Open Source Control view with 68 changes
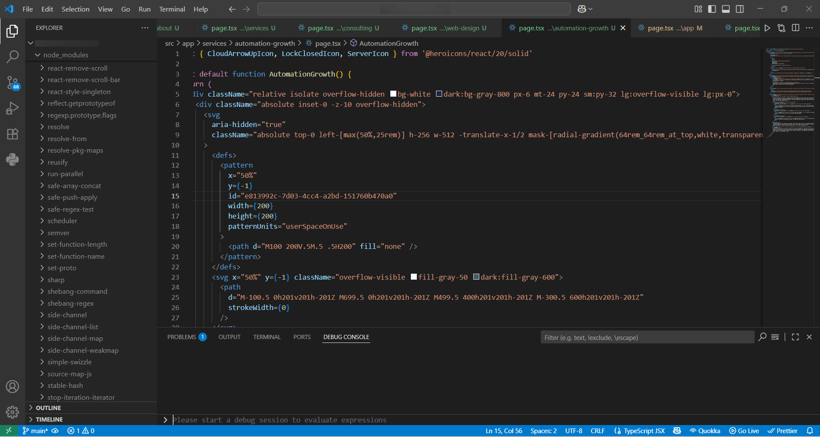The image size is (820, 437). (12, 83)
